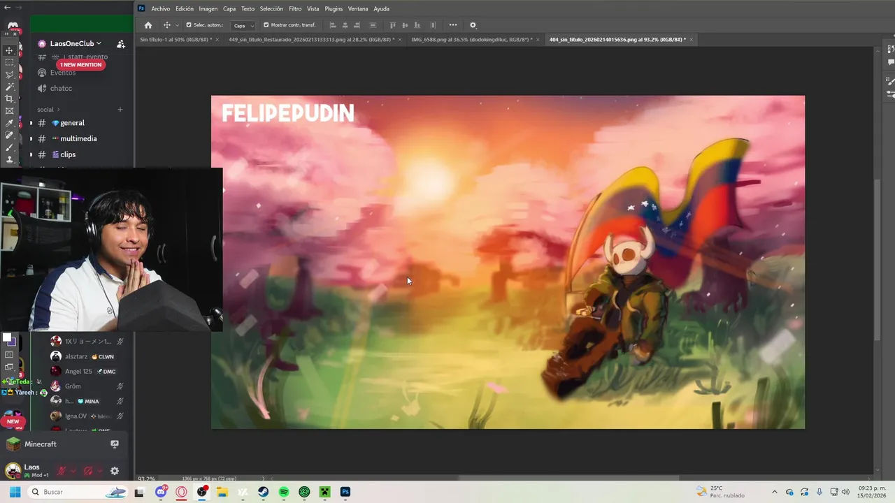Image resolution: width=895 pixels, height=503 pixels.
Task: Collapse the social channel category
Action: tap(48, 110)
